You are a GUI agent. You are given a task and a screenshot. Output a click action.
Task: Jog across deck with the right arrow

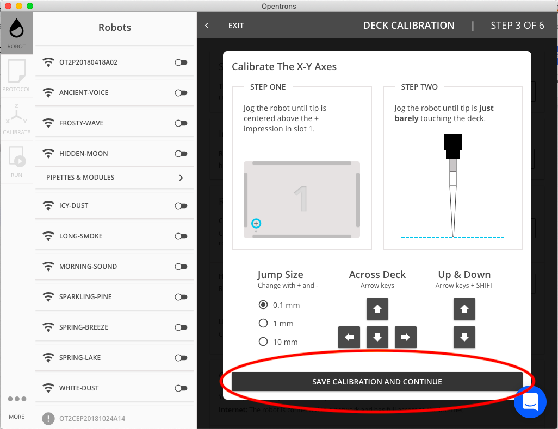[405, 337]
